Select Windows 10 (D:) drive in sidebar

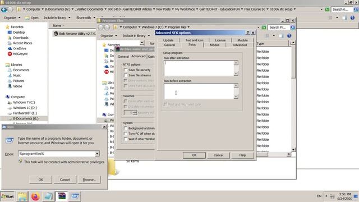point(25,108)
